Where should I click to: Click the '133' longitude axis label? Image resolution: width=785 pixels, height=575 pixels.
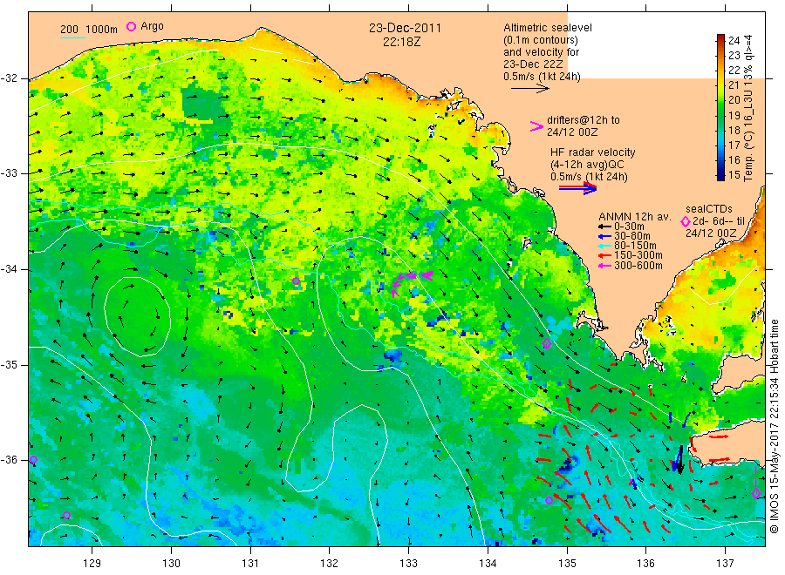tap(408, 564)
